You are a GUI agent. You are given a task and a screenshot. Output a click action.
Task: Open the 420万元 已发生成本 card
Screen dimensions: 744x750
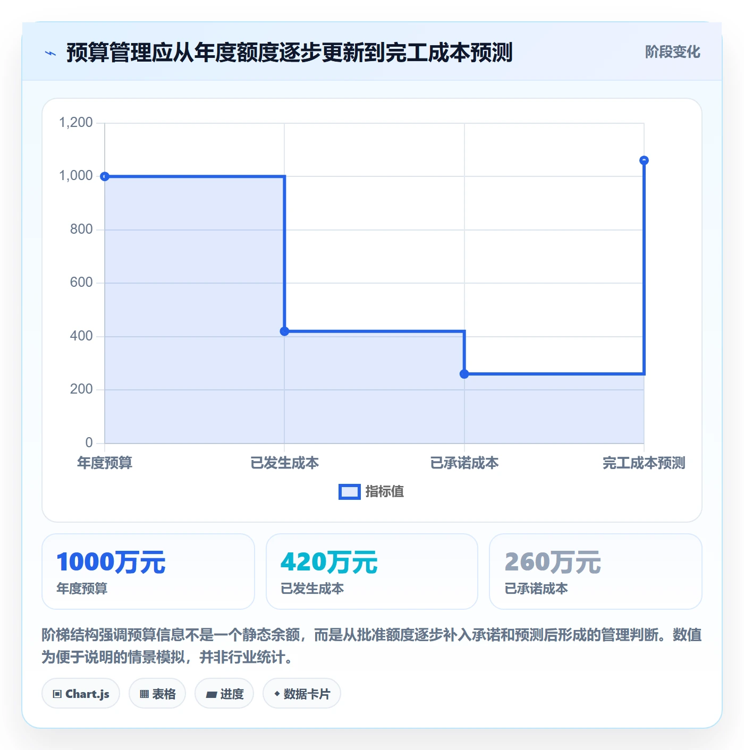[x=372, y=572]
